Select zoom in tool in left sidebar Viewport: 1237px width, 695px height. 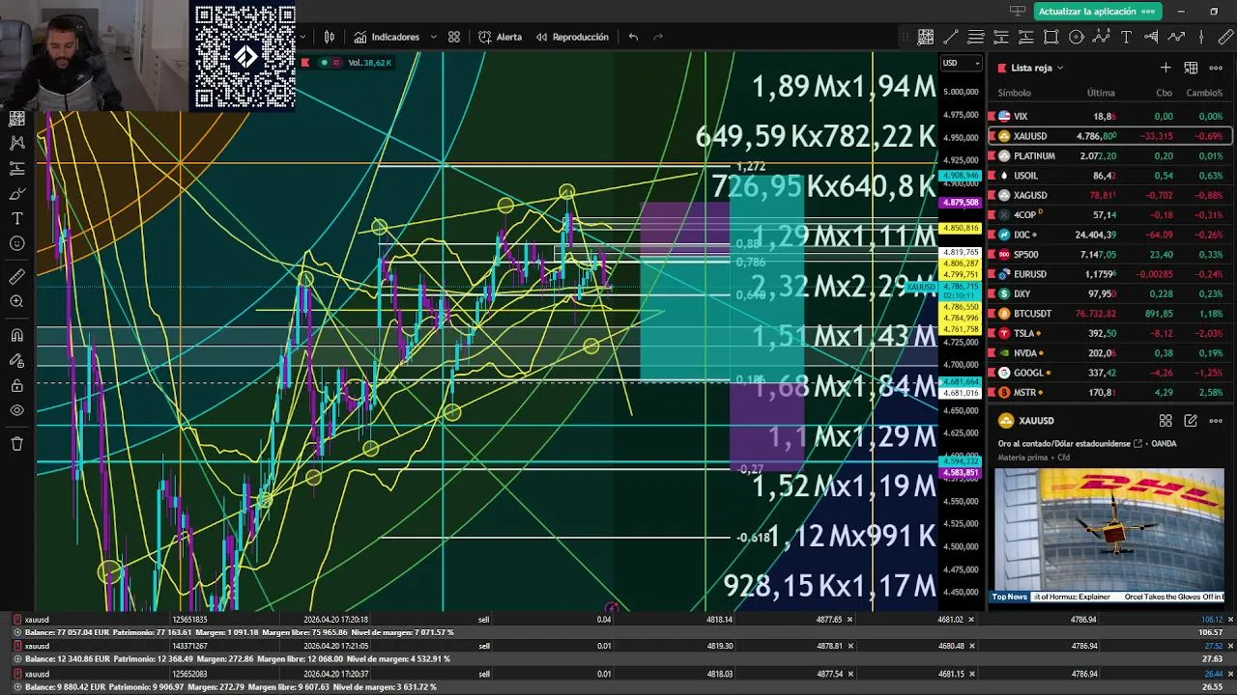click(16, 302)
